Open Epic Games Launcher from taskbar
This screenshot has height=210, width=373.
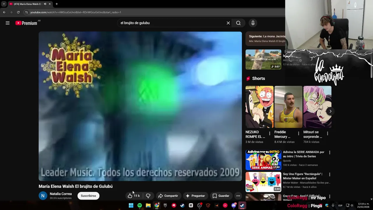165,205
